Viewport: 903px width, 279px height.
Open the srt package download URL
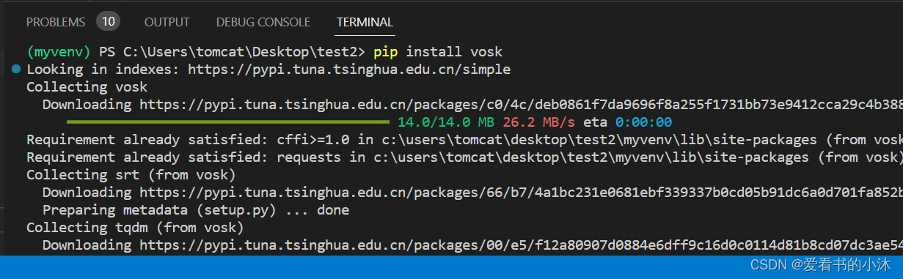coord(521,193)
